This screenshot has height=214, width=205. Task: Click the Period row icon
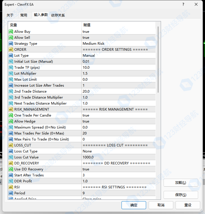tap(11, 193)
